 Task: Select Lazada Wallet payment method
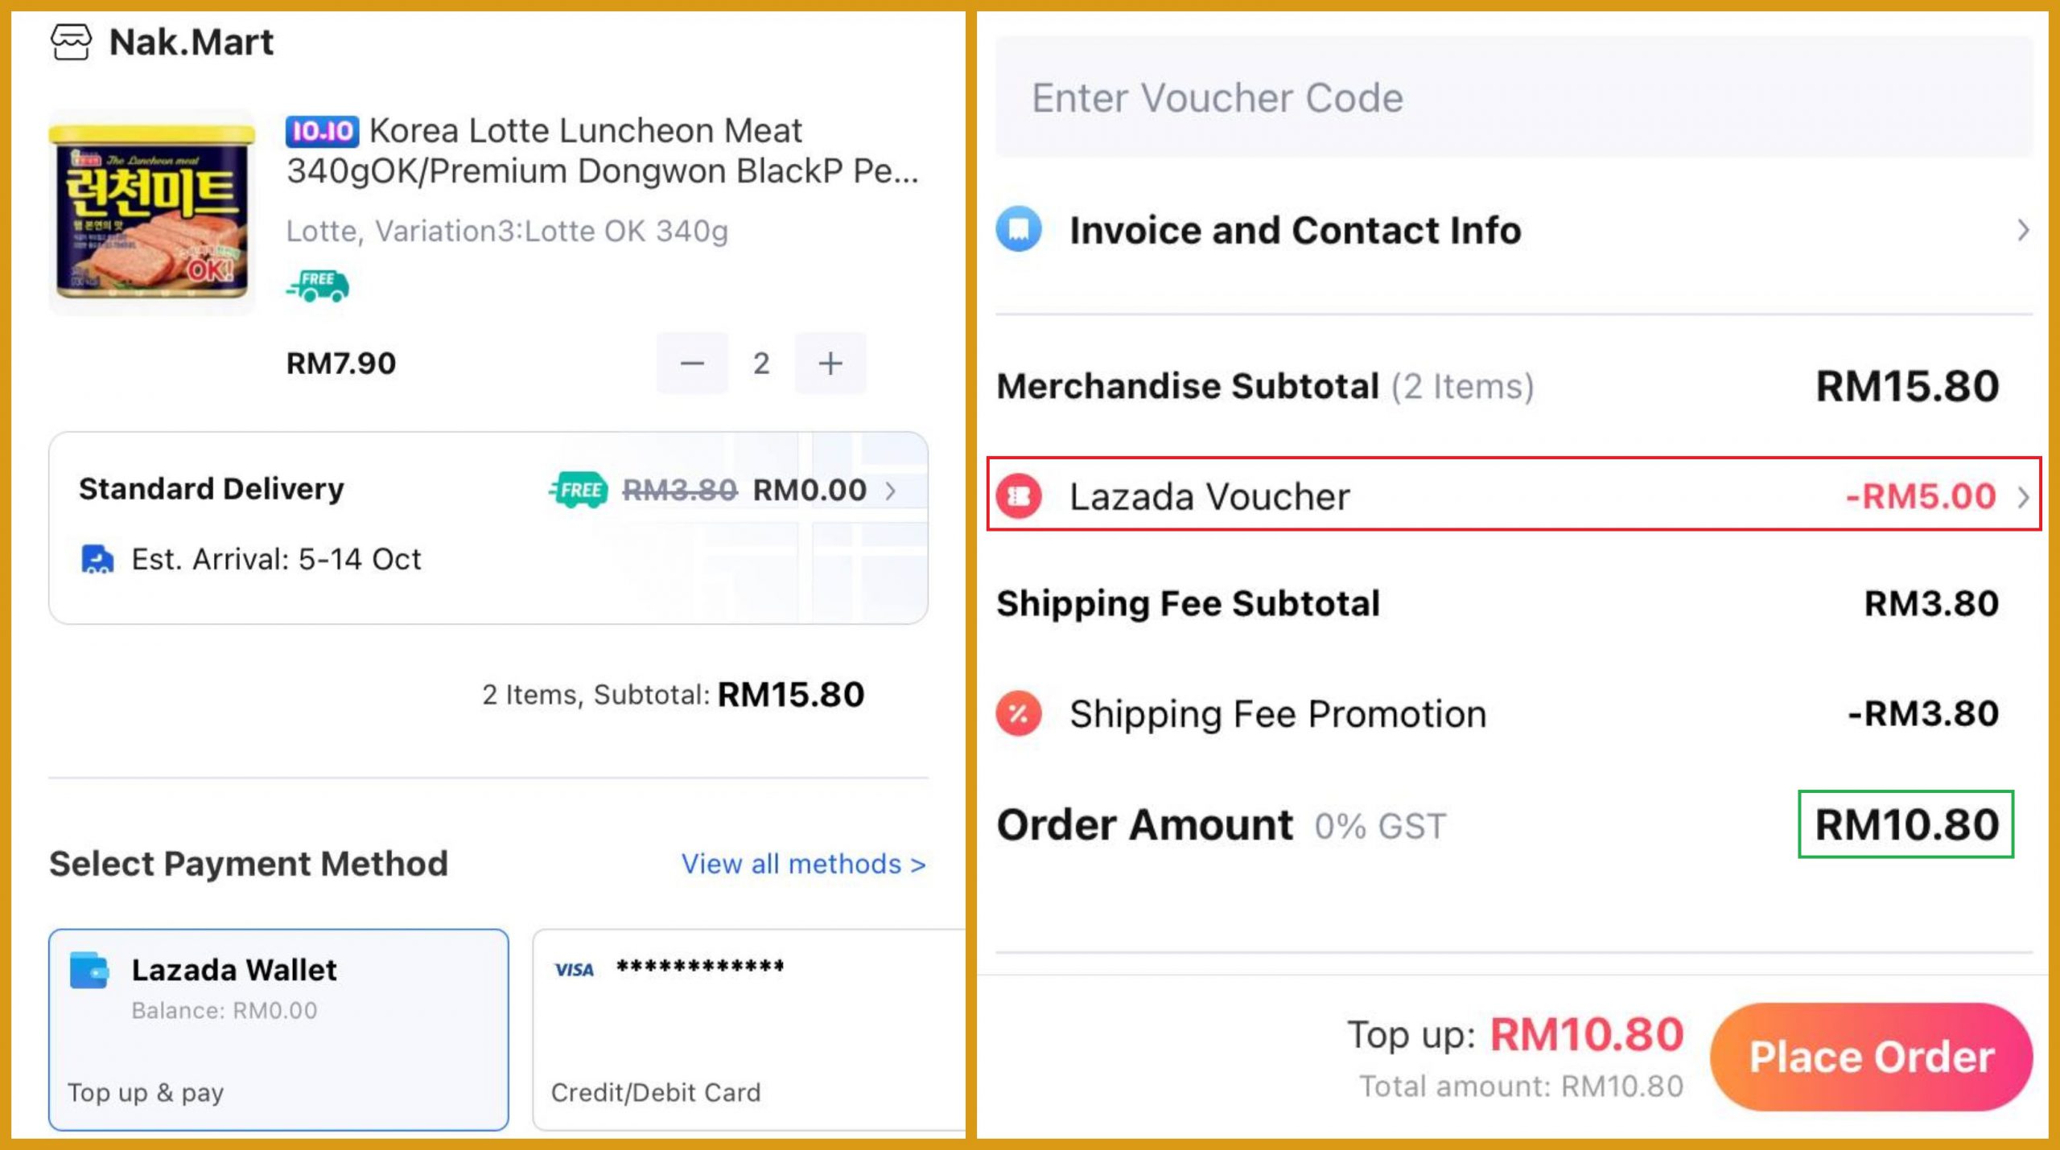pyautogui.click(x=278, y=1029)
